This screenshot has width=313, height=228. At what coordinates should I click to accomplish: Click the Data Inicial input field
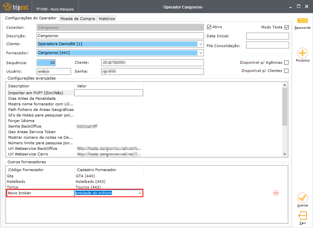tap(267, 36)
